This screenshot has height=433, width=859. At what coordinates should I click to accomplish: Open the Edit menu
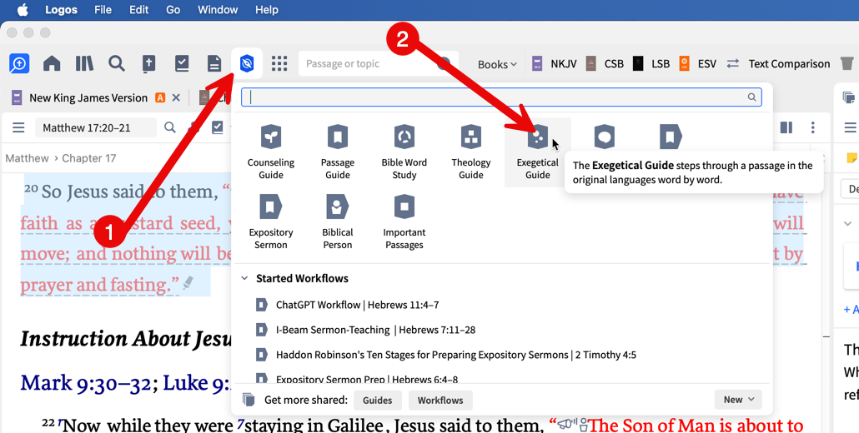138,10
